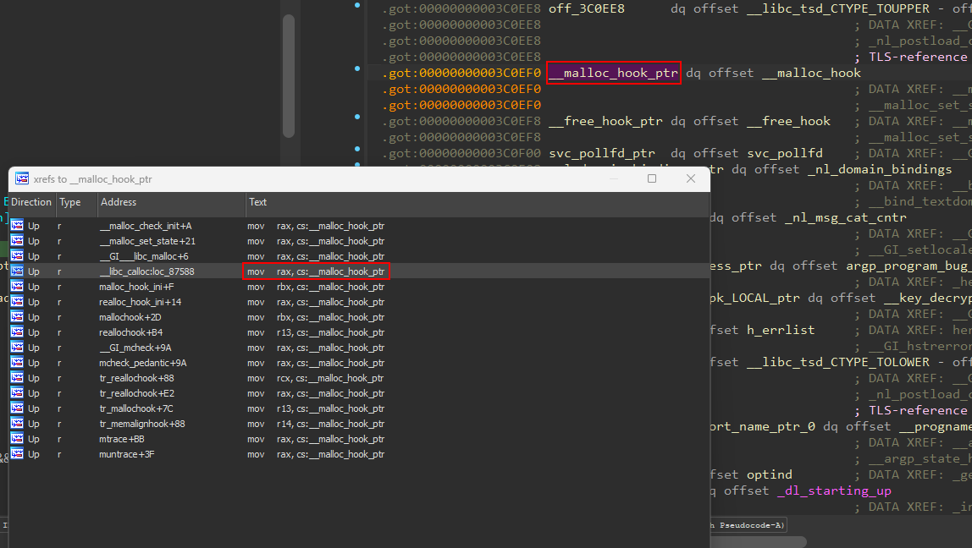
Task: Select the __libc_calloc:loc_87588 xref row
Action: 146,271
